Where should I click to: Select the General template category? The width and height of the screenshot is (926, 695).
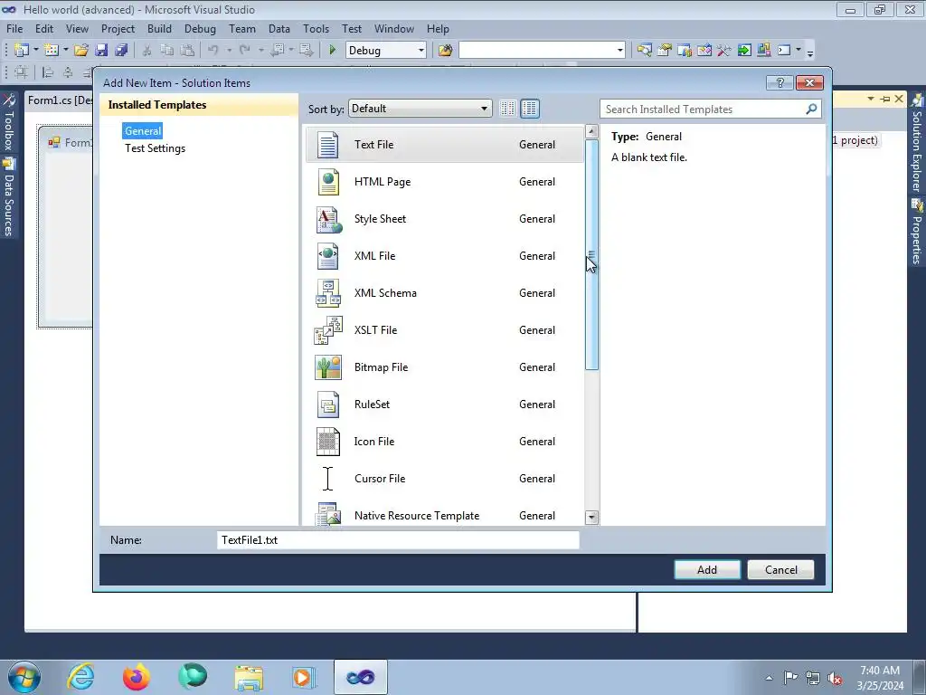point(142,131)
